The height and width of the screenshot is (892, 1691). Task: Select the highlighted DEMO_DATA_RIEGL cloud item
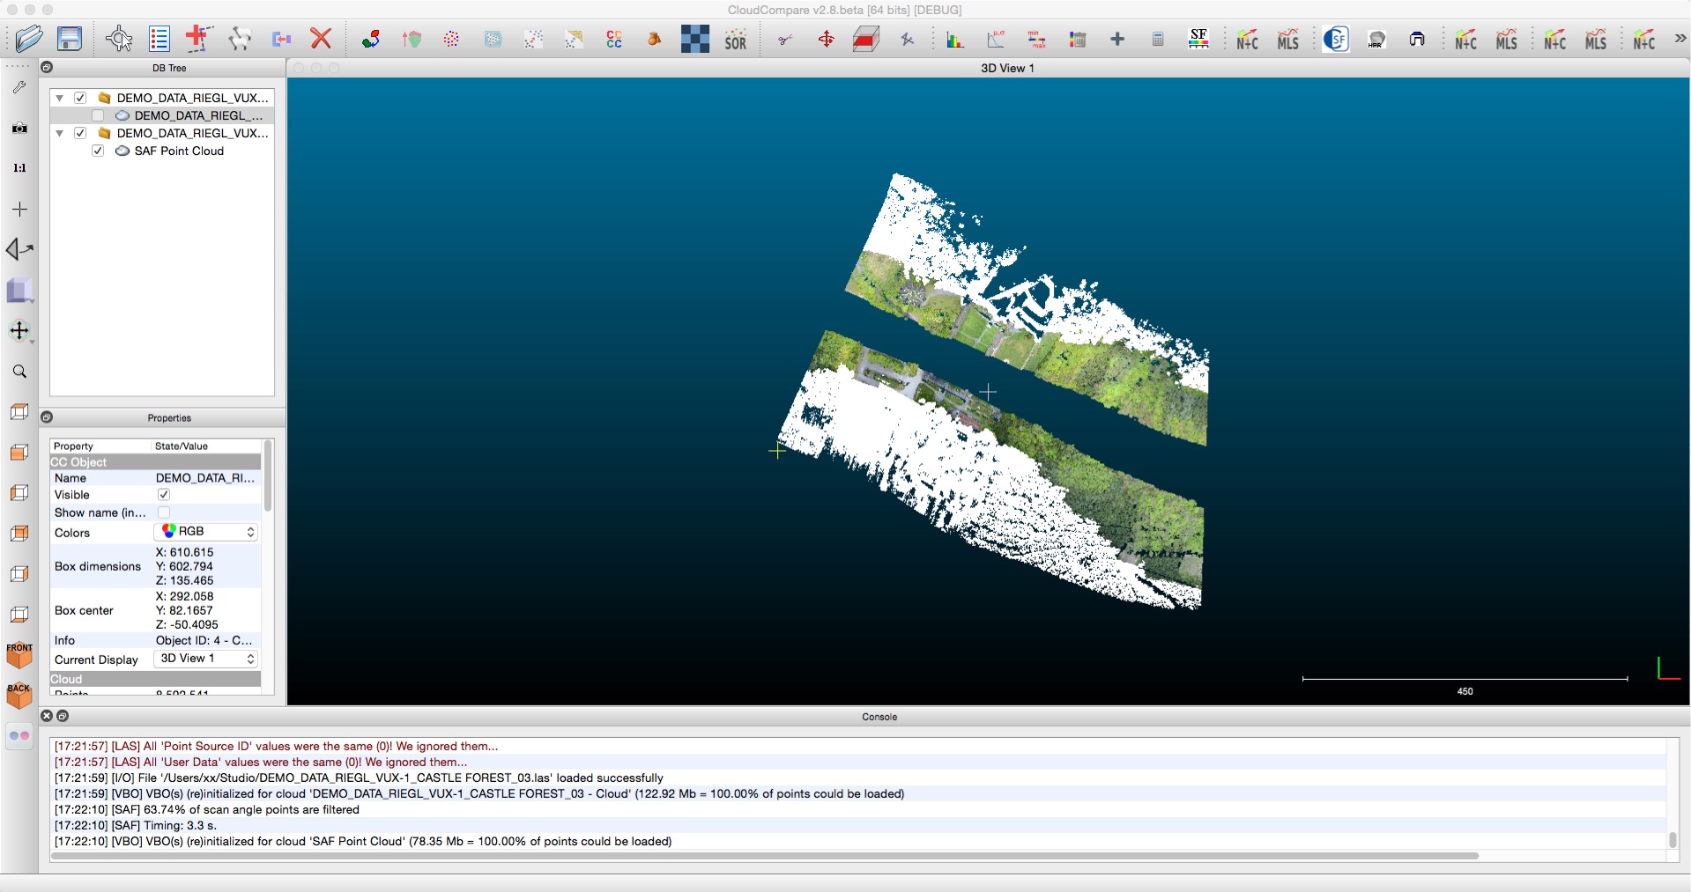(x=198, y=115)
